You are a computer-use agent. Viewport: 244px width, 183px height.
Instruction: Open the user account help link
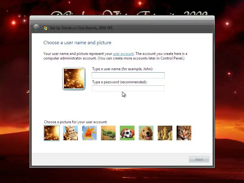click(x=123, y=54)
